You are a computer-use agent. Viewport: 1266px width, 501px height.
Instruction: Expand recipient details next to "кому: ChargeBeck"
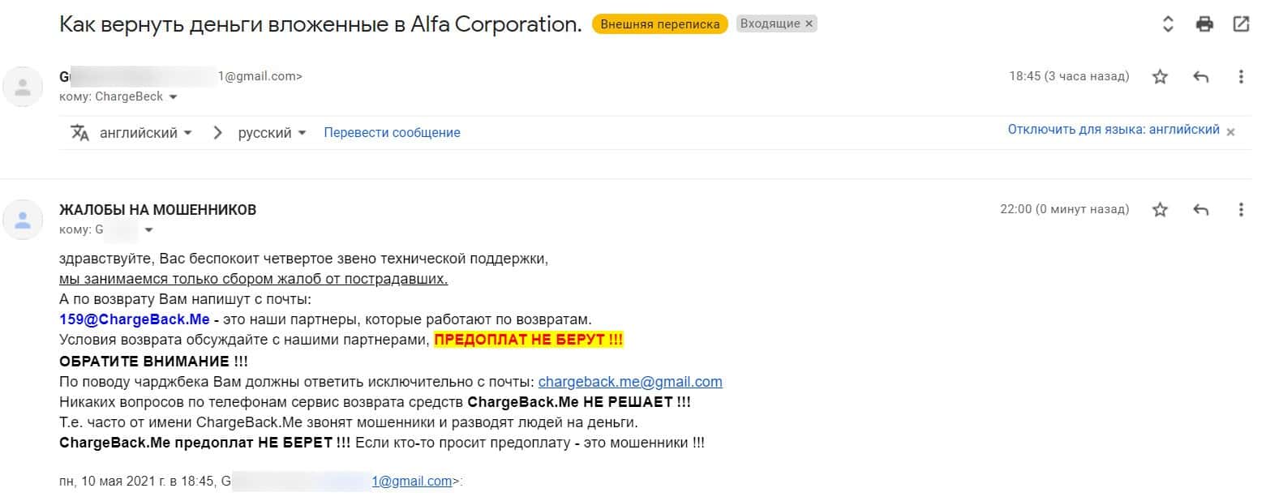173,97
